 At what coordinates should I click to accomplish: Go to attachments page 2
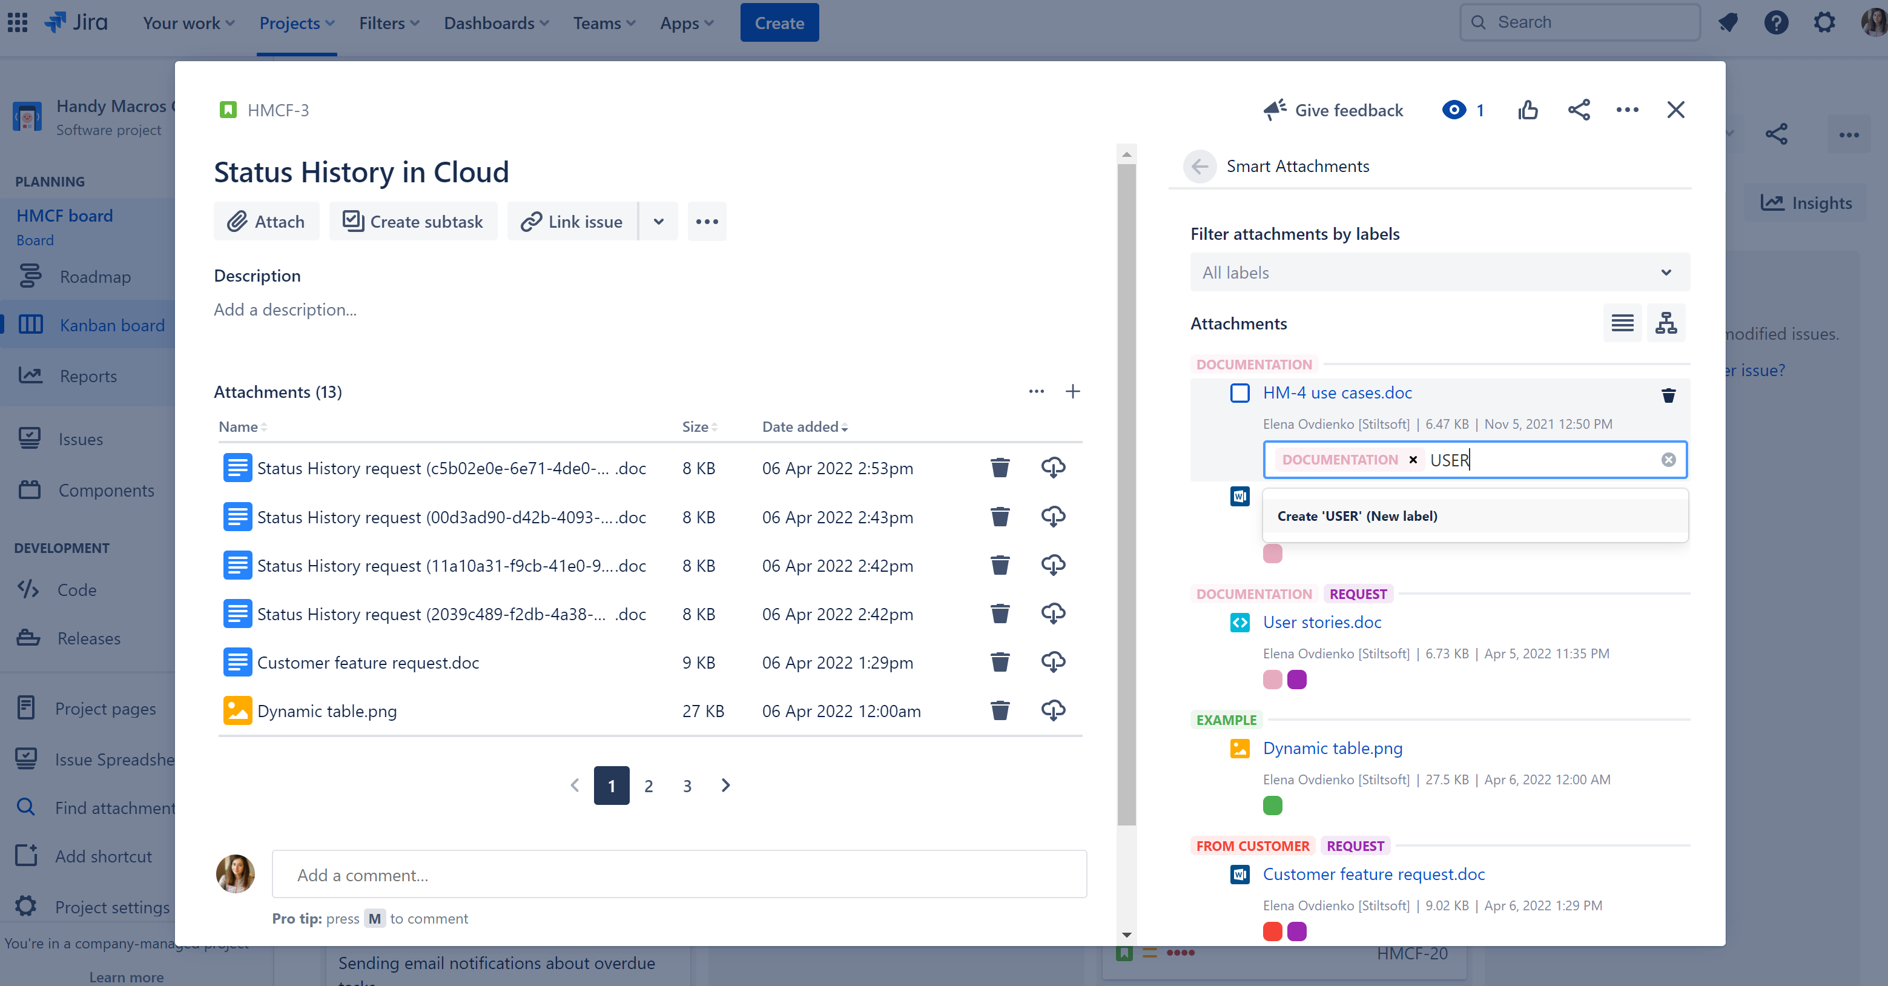point(649,785)
